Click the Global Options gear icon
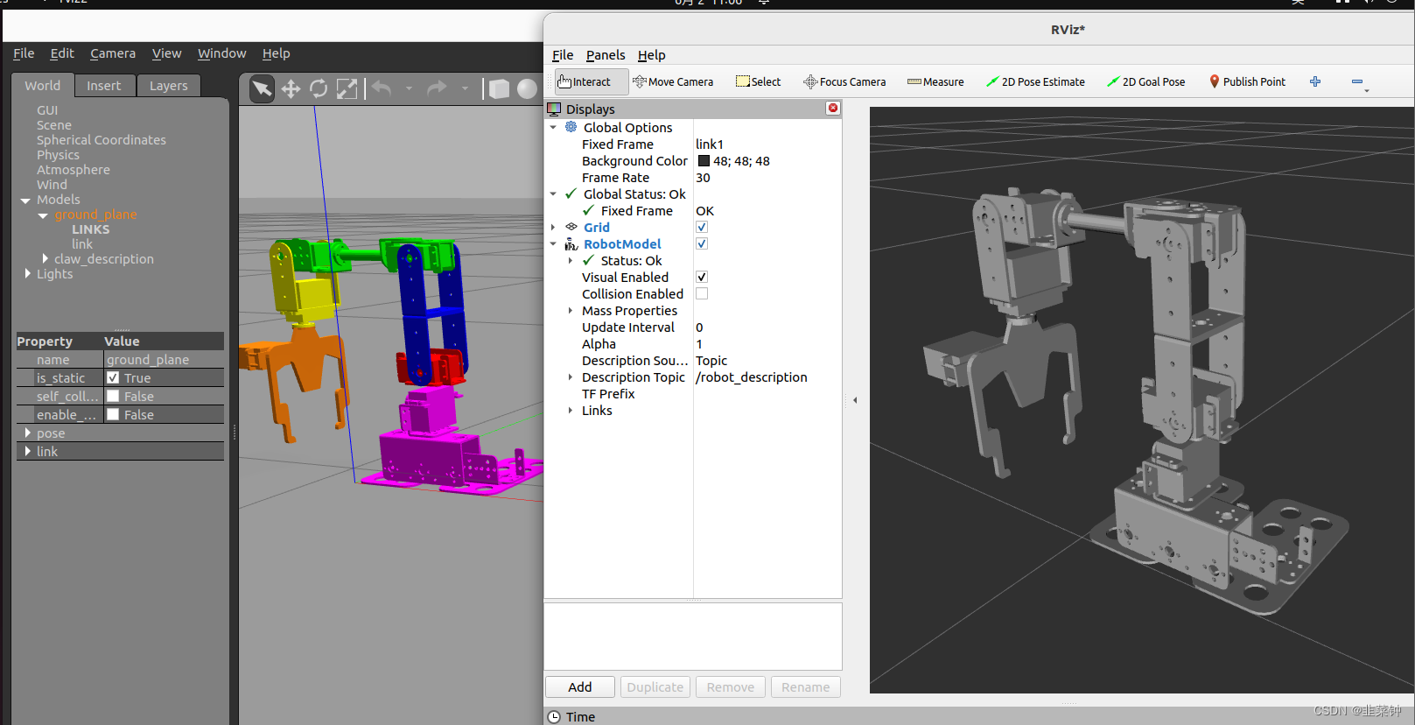 coord(571,127)
